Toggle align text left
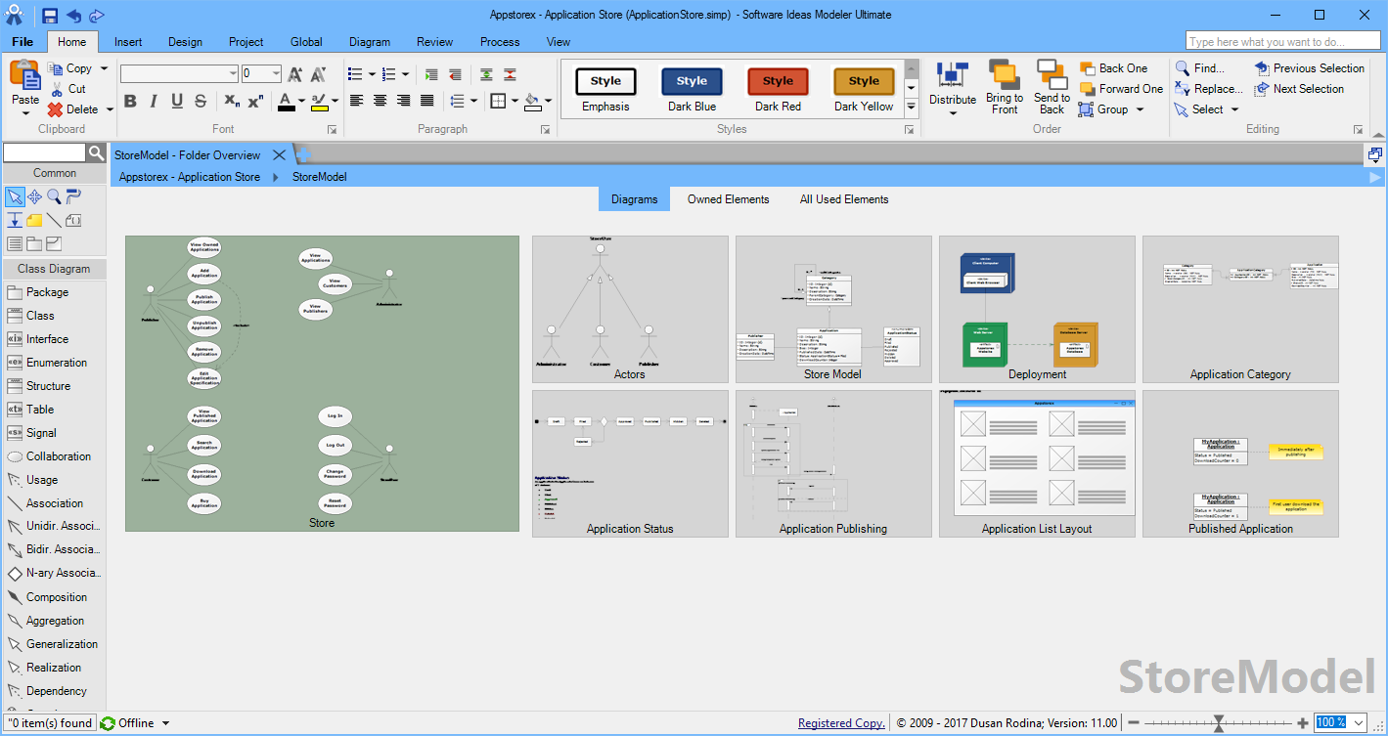Viewport: 1388px width, 736px height. click(x=357, y=101)
